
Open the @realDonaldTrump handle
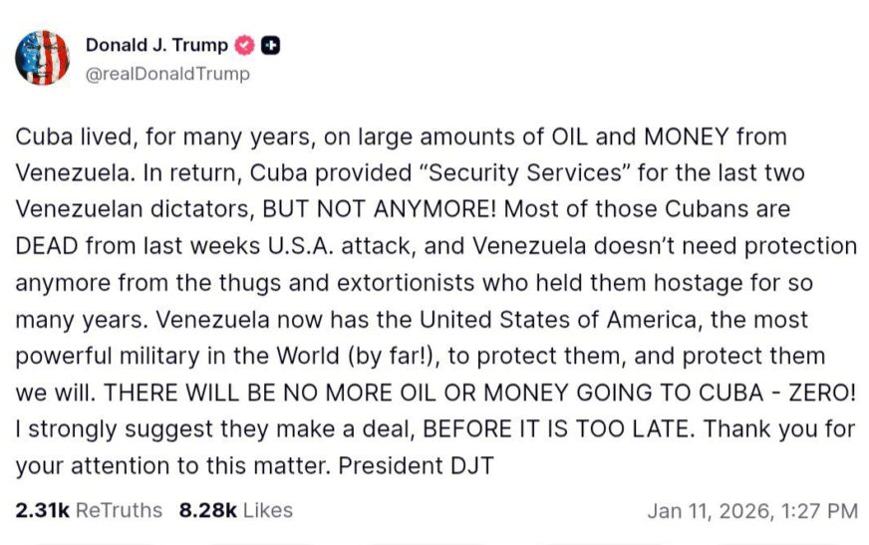click(167, 74)
